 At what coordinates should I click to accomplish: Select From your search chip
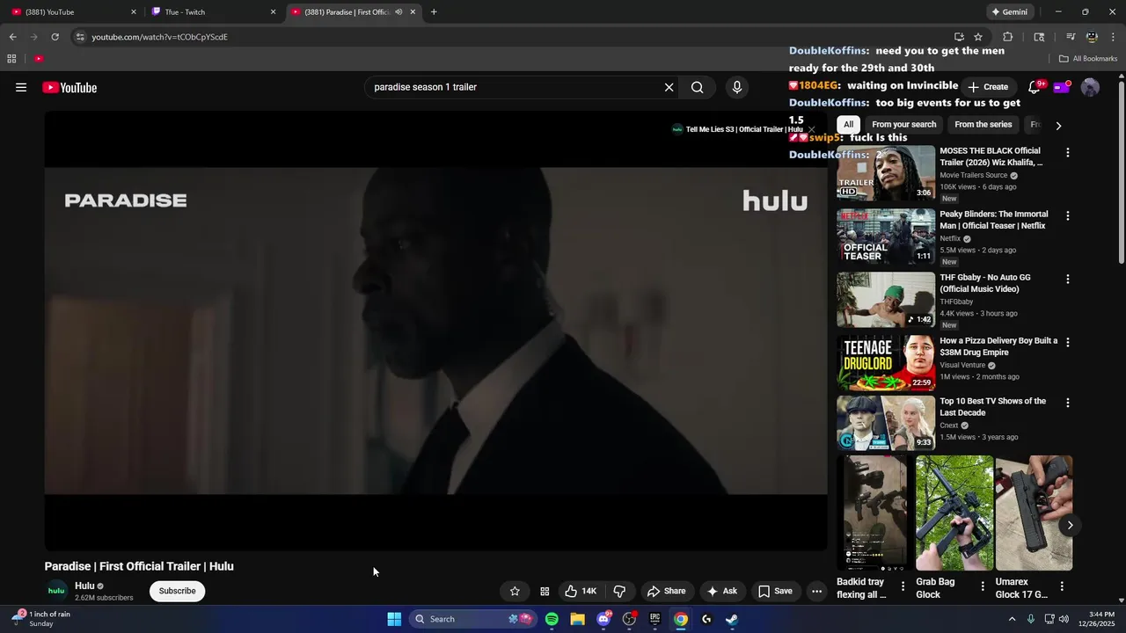pos(903,125)
